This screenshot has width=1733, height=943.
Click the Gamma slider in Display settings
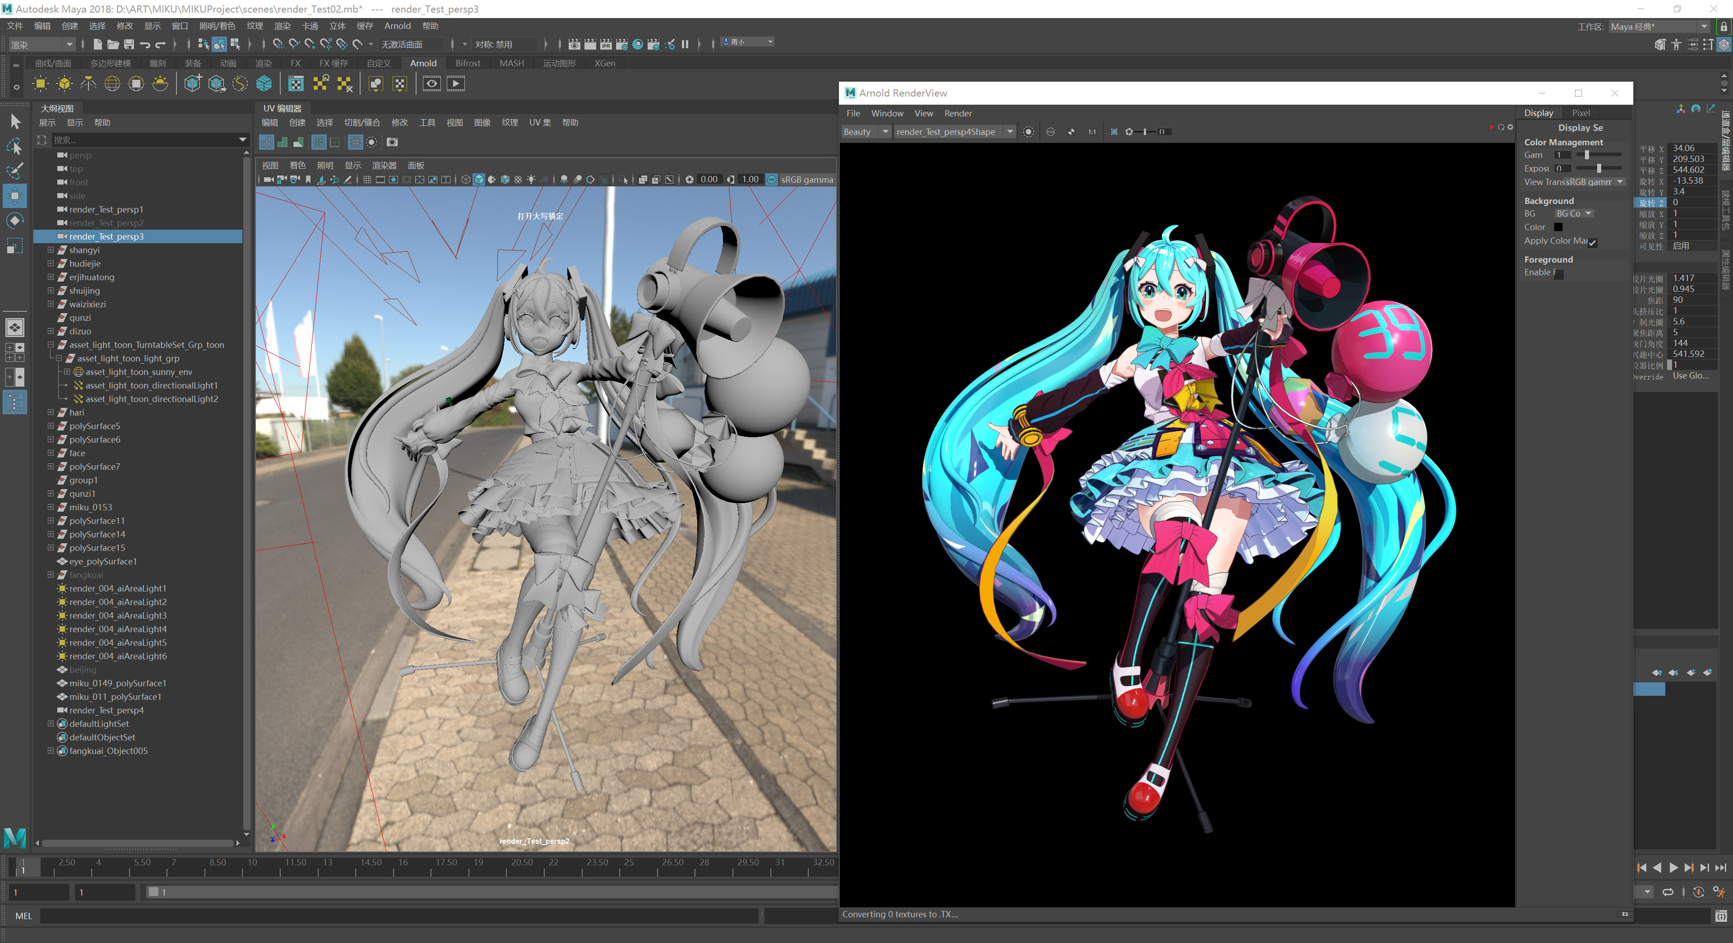1599,155
